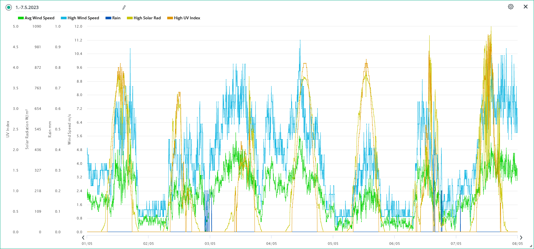534x249 pixels.
Task: Open chart settings with the gear icon
Action: (511, 7)
